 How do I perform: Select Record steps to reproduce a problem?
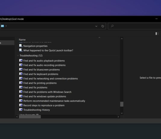44,105
